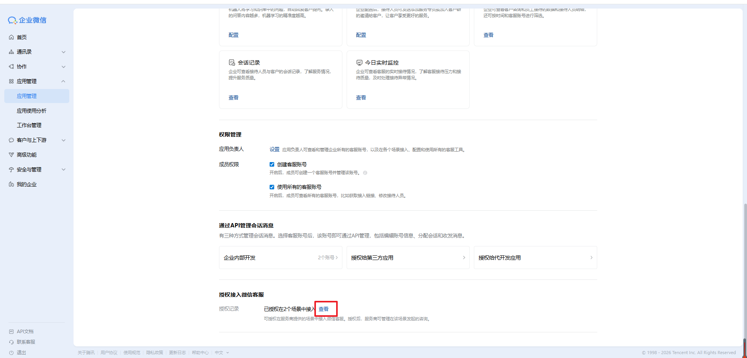Click the 权限管理 section heading

pyautogui.click(x=230, y=134)
